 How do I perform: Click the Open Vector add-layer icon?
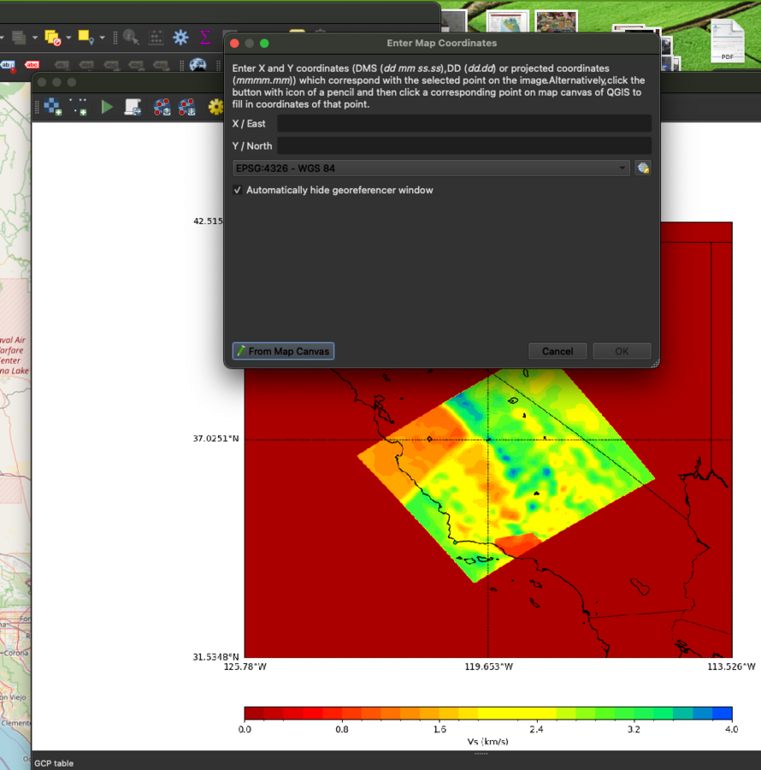point(80,107)
